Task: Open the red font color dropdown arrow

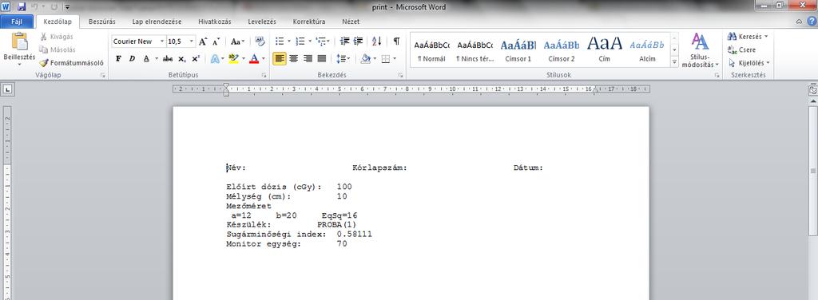Action: point(264,59)
